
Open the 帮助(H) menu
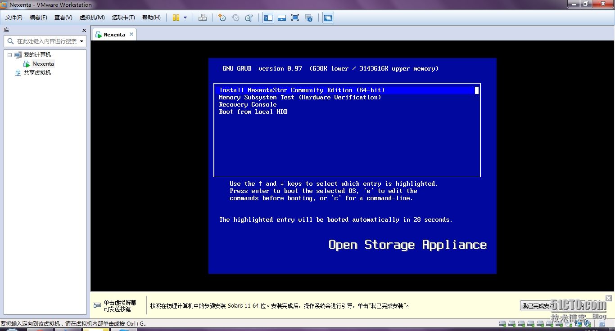(x=151, y=18)
